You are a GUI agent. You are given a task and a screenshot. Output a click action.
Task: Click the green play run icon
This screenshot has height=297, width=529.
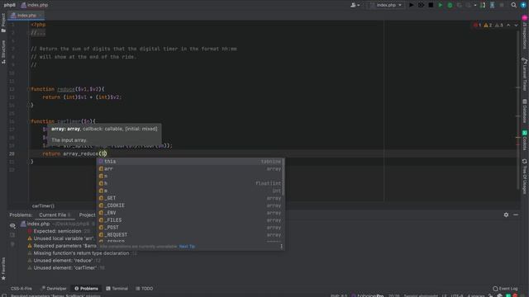point(441,5)
